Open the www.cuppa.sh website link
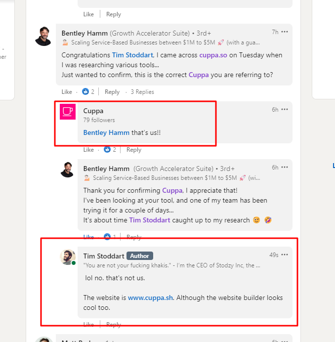The width and height of the screenshot is (335, 342). pos(150,298)
